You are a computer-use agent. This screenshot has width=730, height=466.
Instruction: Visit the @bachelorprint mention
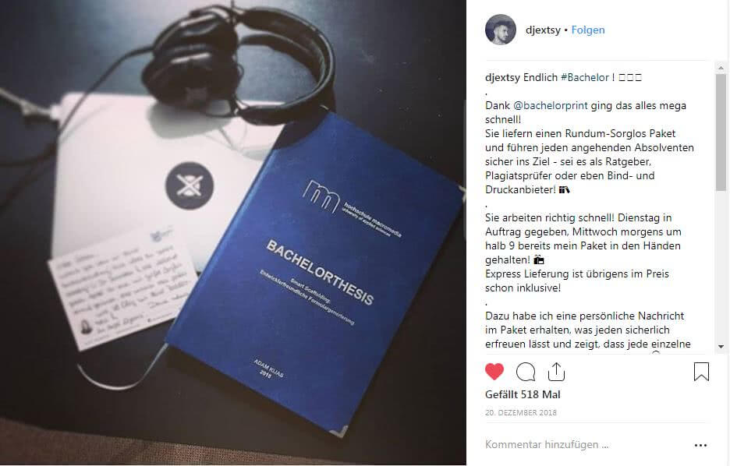point(551,105)
